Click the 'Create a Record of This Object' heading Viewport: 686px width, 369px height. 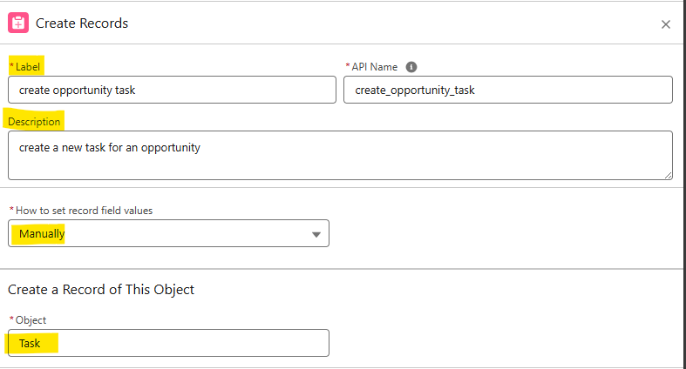(101, 290)
